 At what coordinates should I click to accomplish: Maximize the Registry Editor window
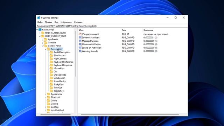coord(176,17)
